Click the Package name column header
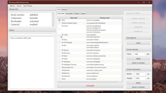The height and width of the screenshot is (93, 166). [105, 18]
